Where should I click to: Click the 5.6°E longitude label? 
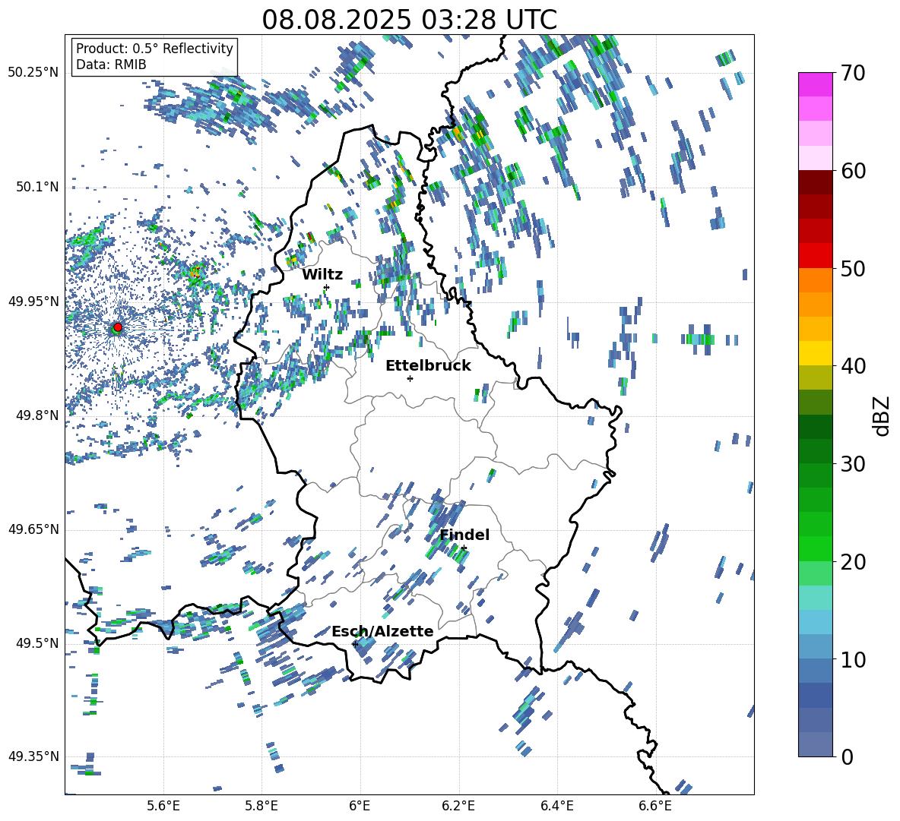(x=163, y=806)
